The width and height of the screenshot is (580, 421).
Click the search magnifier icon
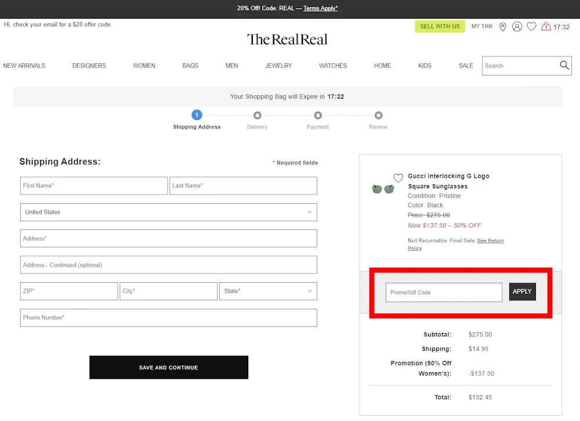coord(564,66)
